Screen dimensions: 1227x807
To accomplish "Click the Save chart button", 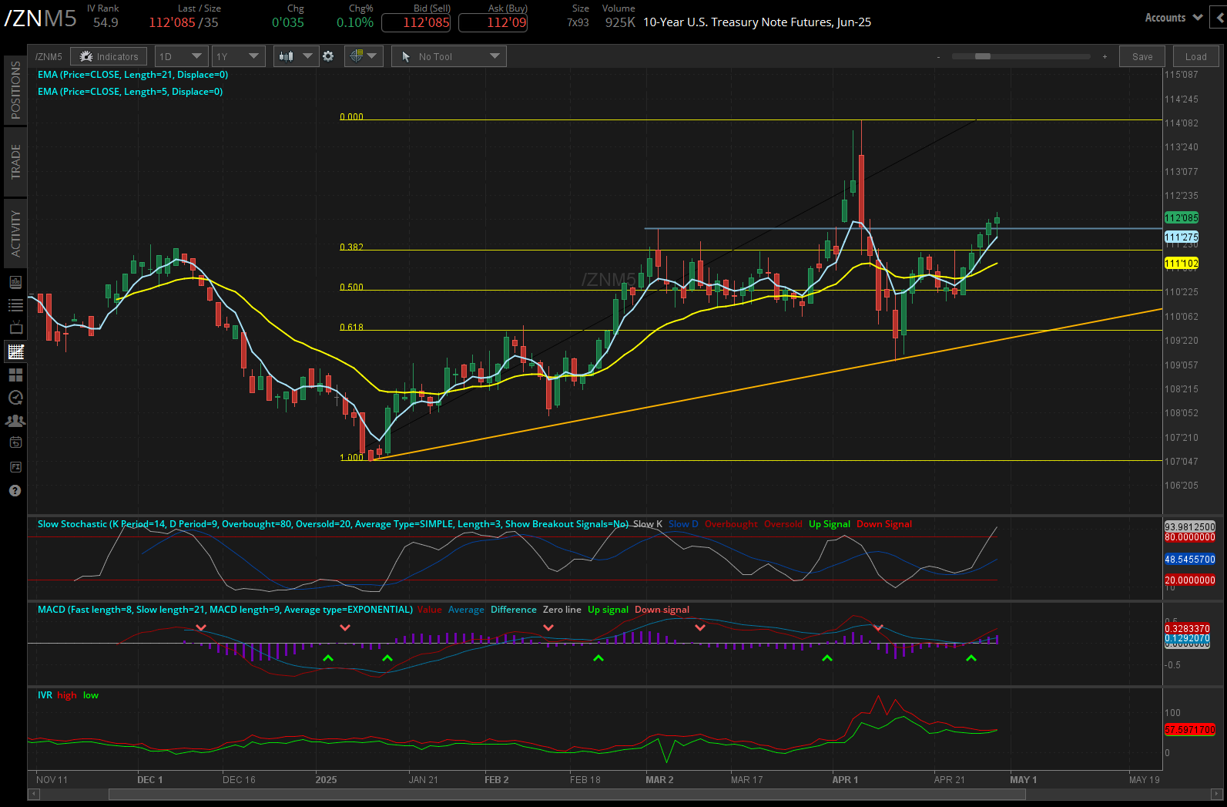I will (x=1142, y=56).
